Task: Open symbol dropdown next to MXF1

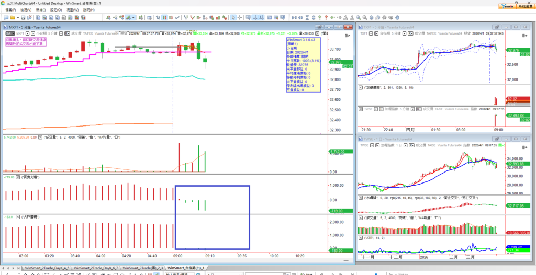Action: coord(28,33)
